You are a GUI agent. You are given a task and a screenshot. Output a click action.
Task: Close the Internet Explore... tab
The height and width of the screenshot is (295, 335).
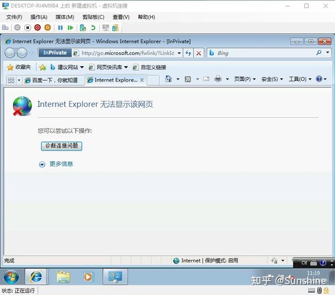(x=142, y=80)
